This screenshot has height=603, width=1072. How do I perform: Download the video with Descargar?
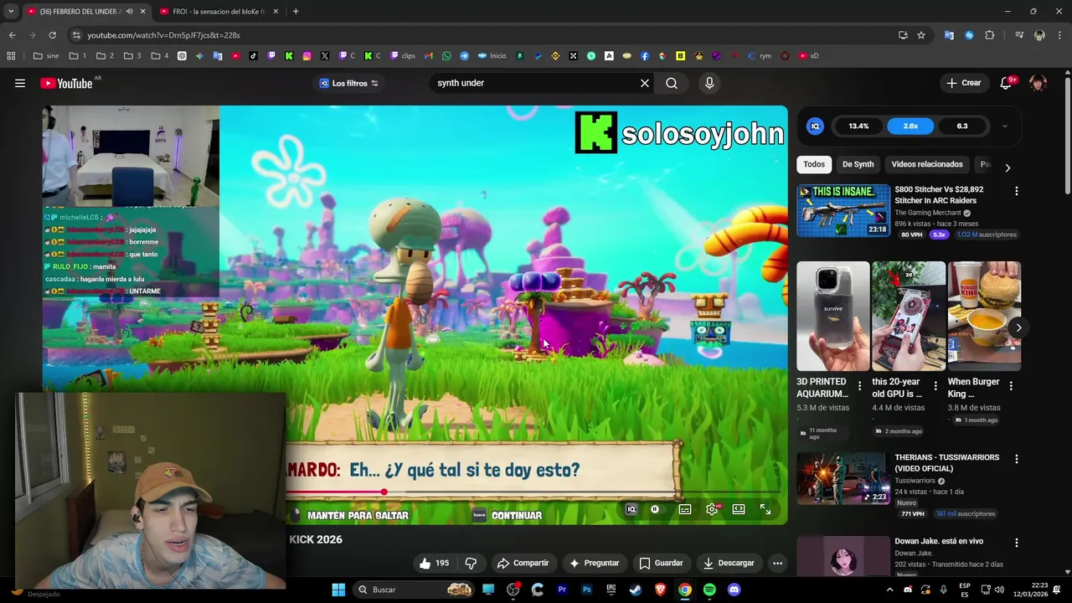[729, 563]
